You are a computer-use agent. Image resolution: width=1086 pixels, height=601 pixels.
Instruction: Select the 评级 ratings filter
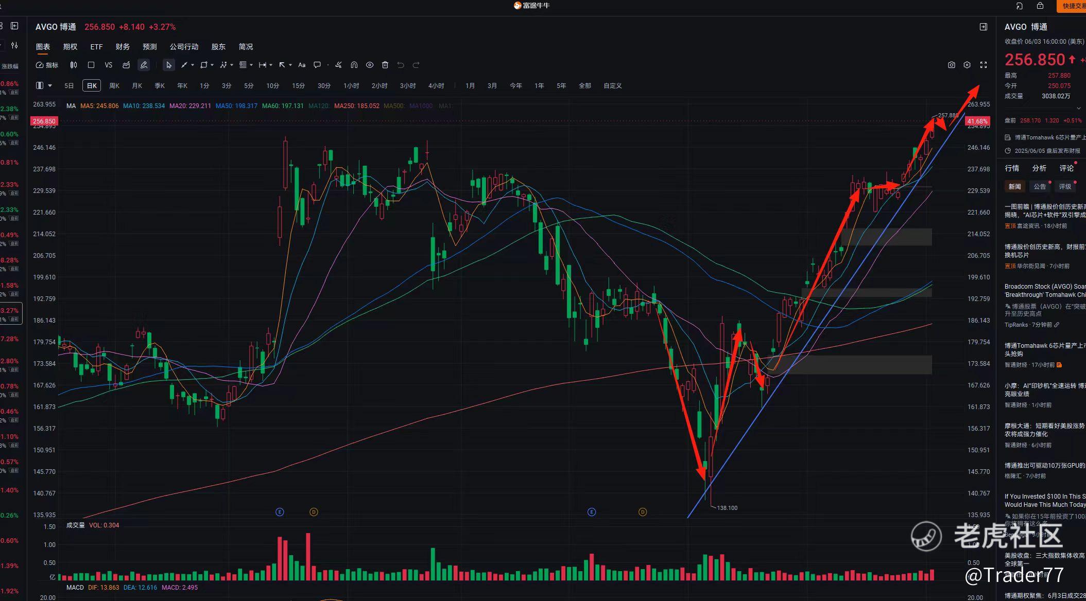tap(1065, 187)
